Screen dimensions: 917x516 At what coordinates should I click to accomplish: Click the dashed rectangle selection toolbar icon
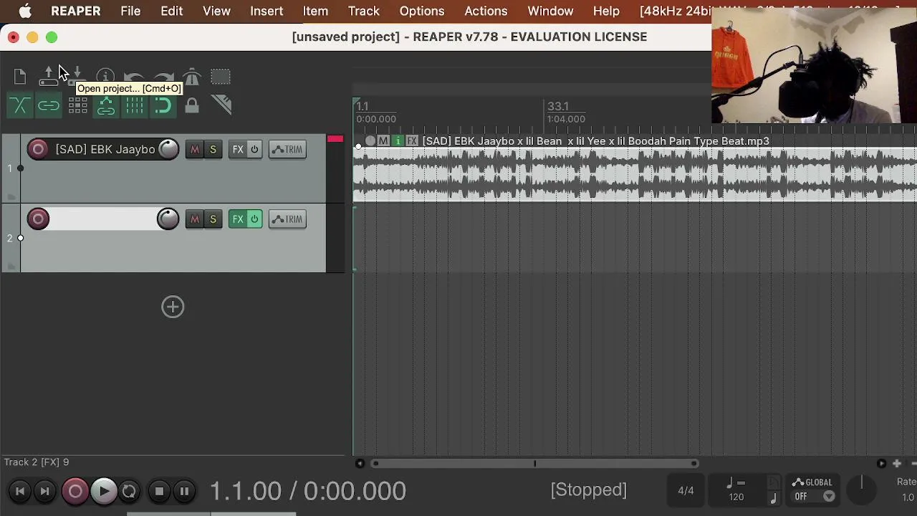tap(221, 77)
